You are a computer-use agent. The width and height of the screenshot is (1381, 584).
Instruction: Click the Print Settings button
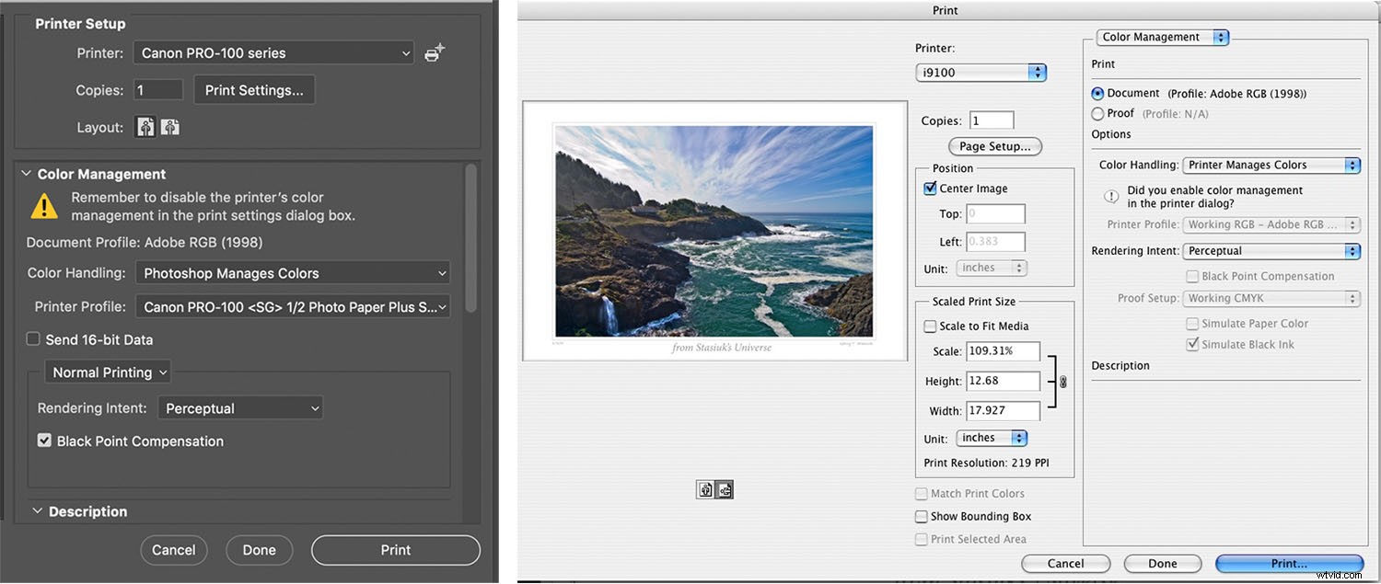[x=254, y=89]
